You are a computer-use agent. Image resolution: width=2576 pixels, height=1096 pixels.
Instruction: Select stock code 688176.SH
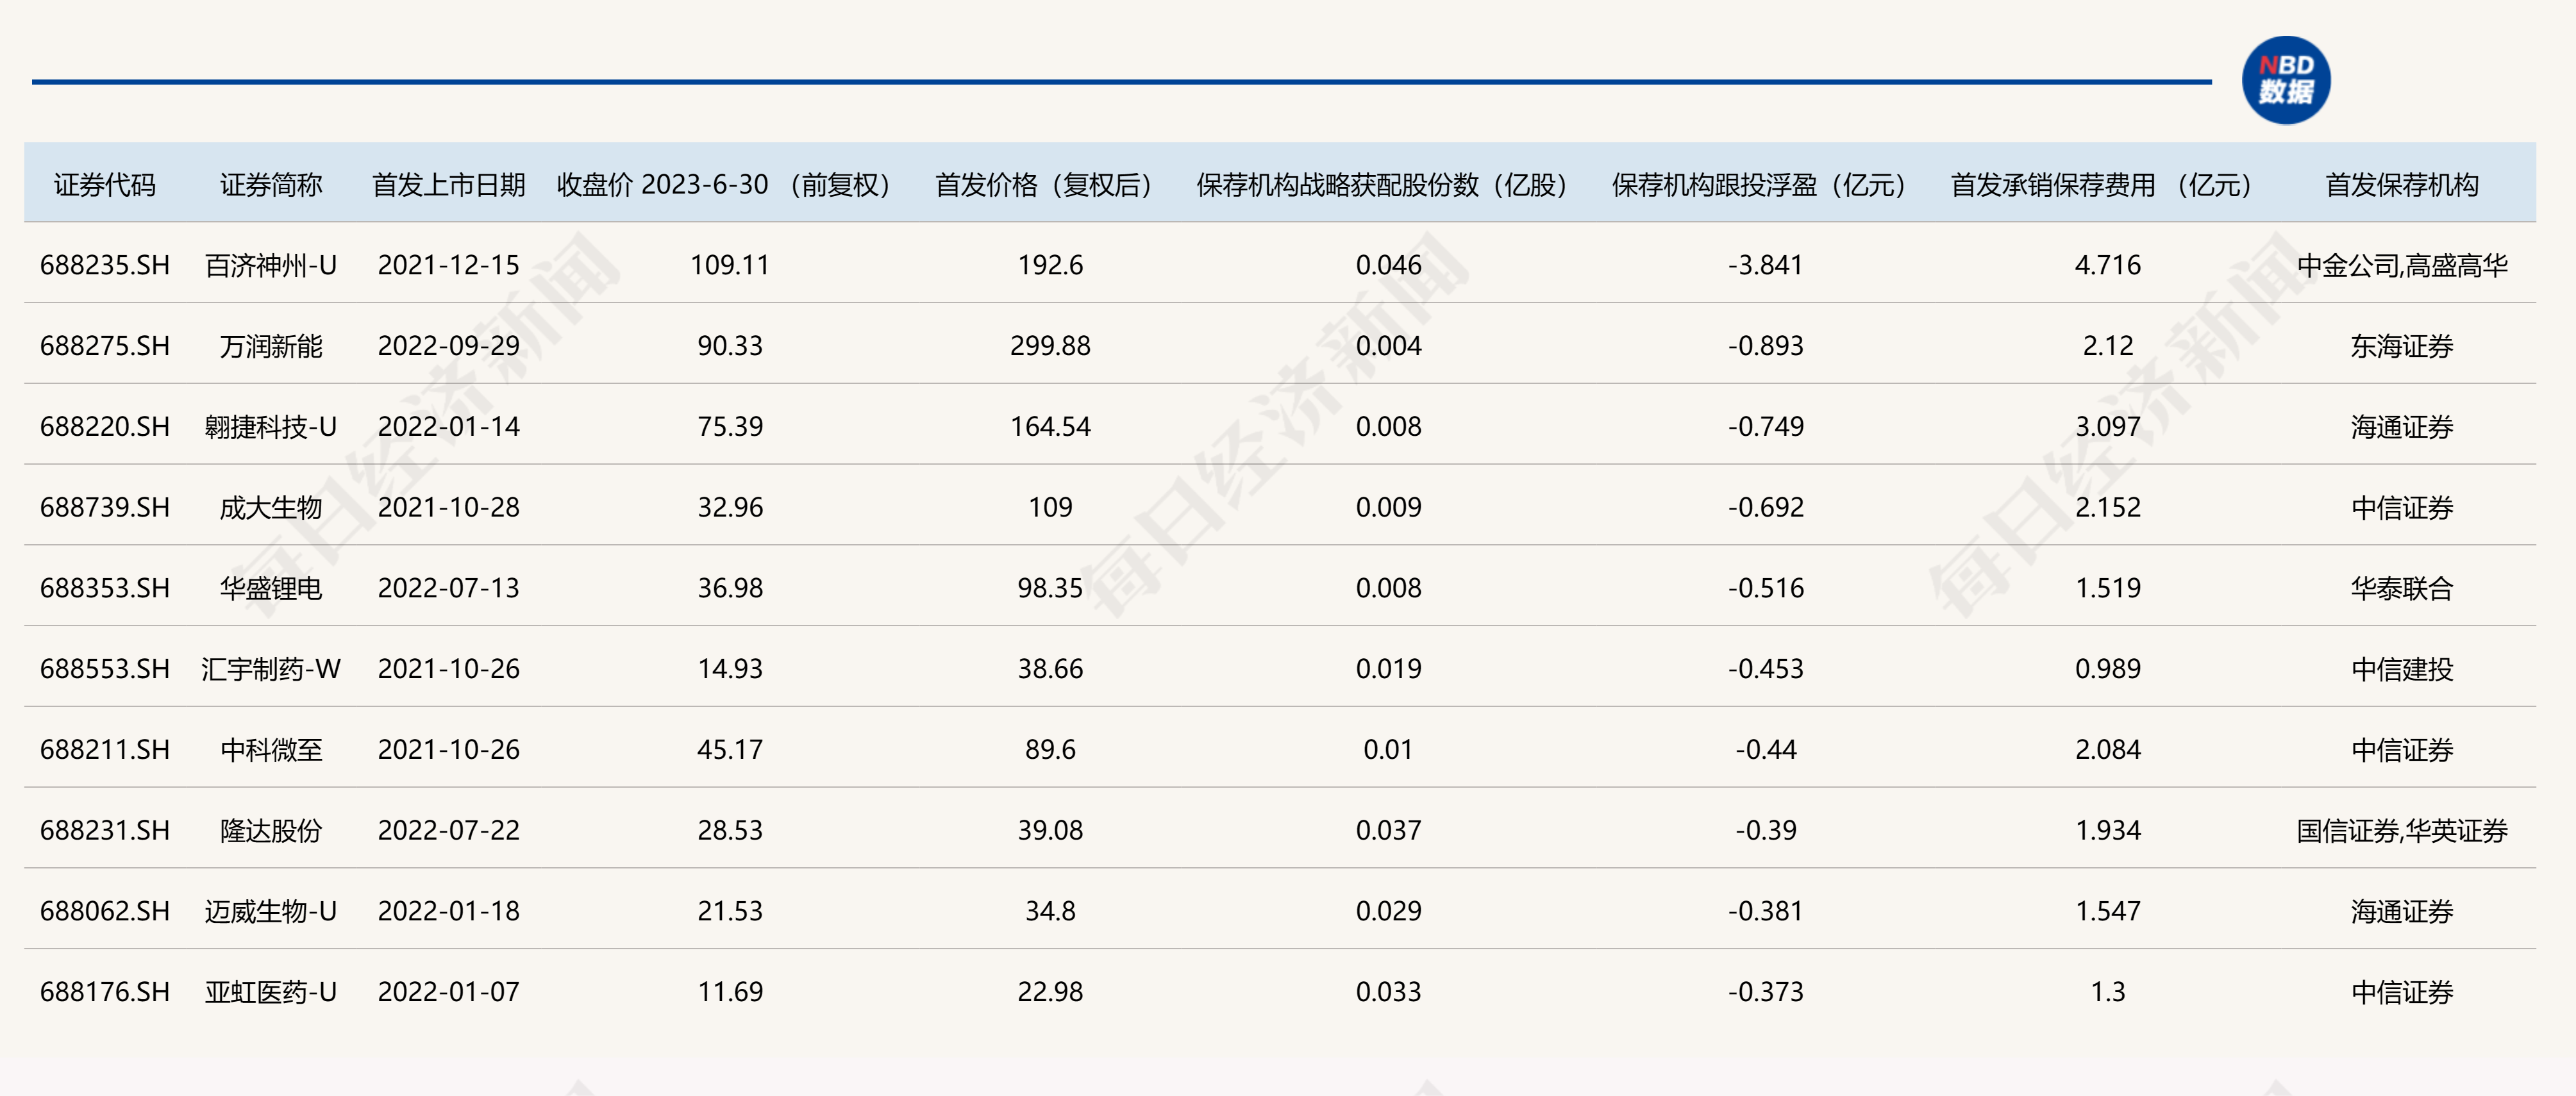click(104, 992)
